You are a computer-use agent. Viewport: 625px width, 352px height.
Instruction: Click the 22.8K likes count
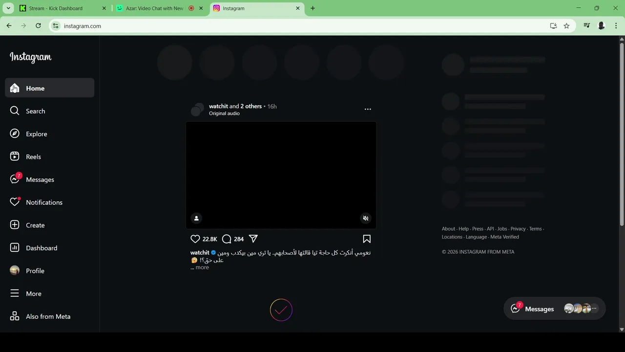tap(209, 239)
